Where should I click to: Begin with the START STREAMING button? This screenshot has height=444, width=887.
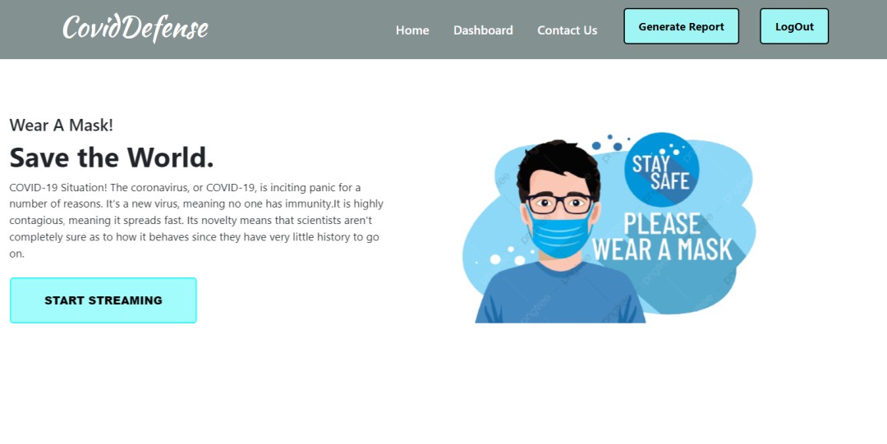103,300
